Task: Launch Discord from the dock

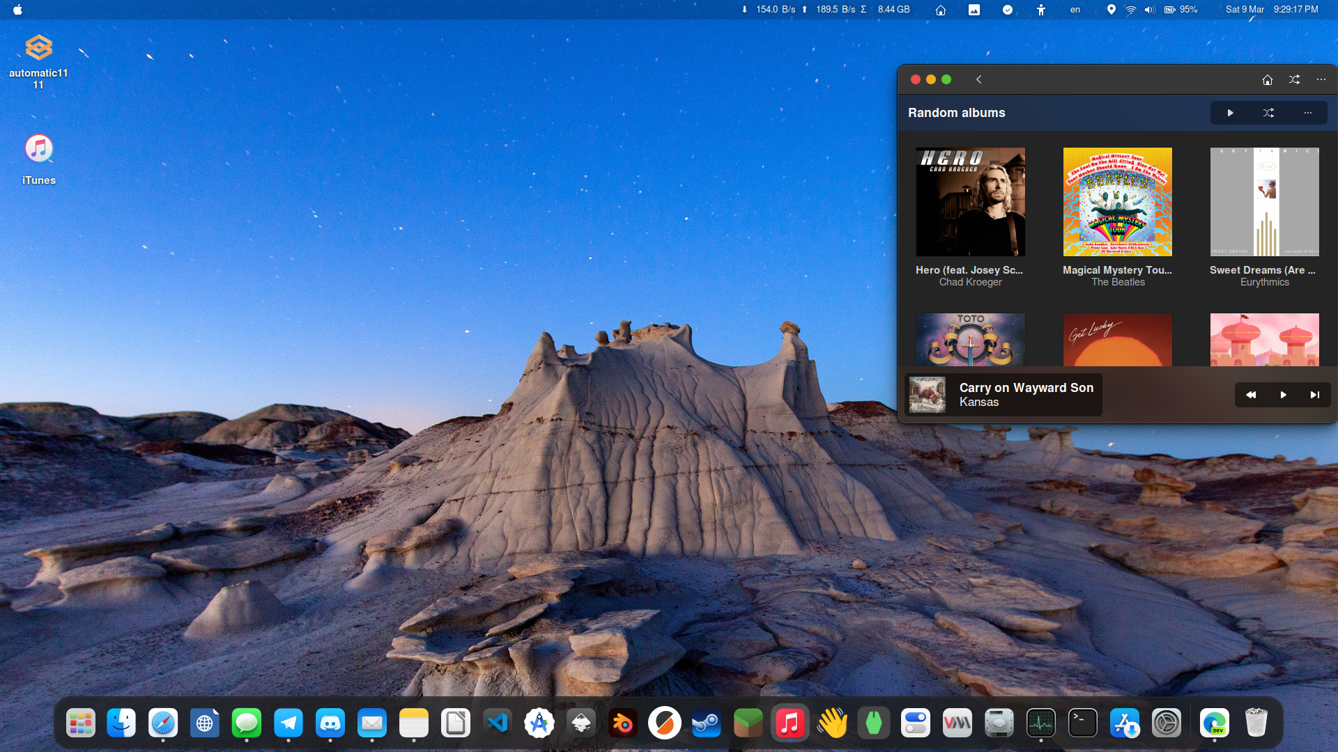Action: click(x=330, y=723)
